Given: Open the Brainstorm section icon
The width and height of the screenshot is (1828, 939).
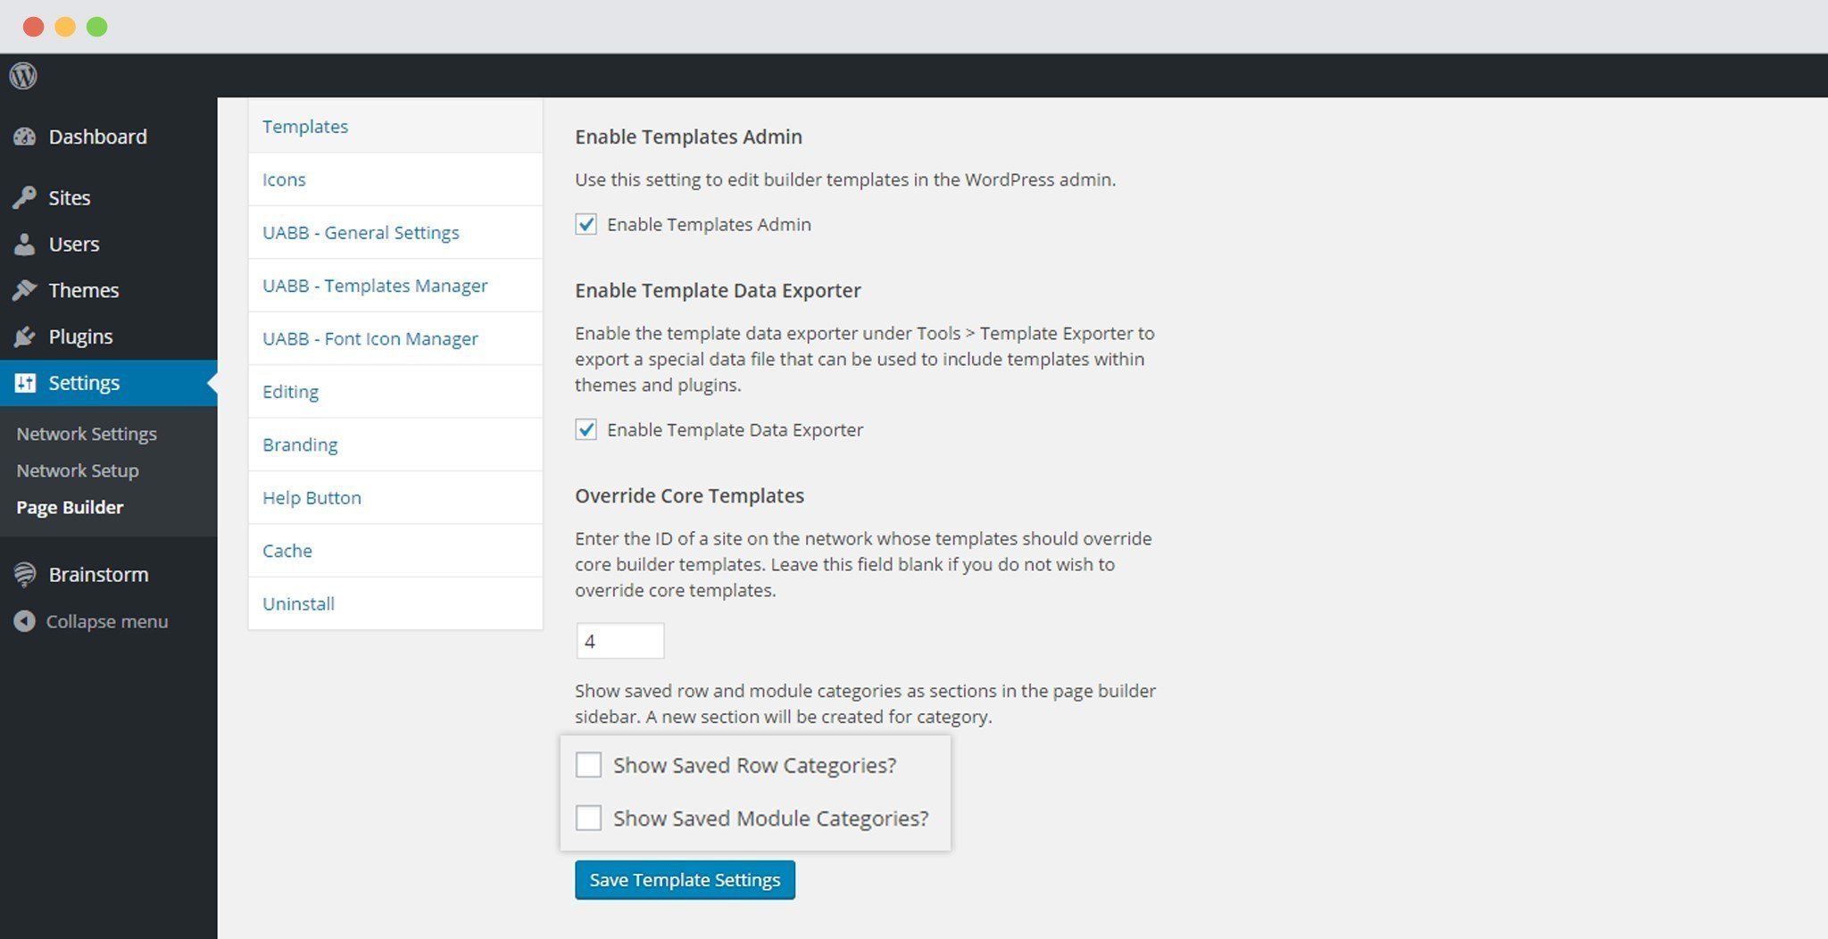Looking at the screenshot, I should (x=22, y=574).
